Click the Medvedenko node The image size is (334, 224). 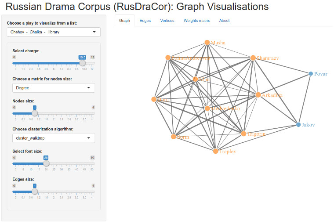207,108
